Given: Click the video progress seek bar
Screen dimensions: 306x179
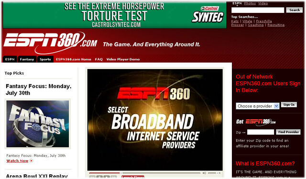Looking at the screenshot, I should pyautogui.click(x=144, y=173).
